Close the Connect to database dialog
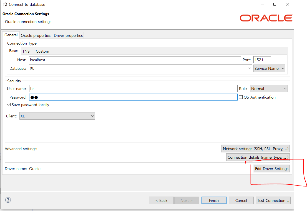 coord(287,4)
